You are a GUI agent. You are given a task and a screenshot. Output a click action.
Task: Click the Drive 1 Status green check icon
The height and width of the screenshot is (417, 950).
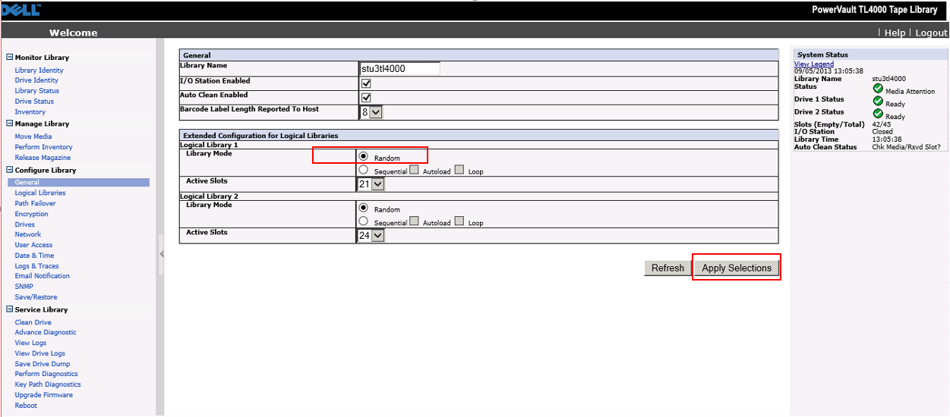coord(878,101)
